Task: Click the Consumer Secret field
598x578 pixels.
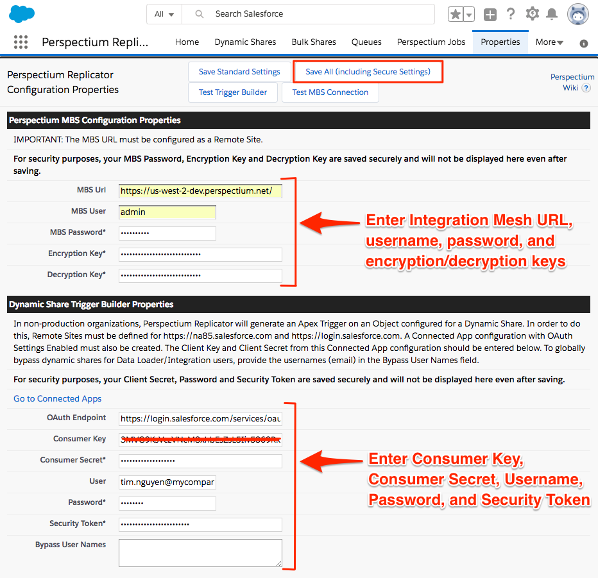Action: tap(200, 461)
